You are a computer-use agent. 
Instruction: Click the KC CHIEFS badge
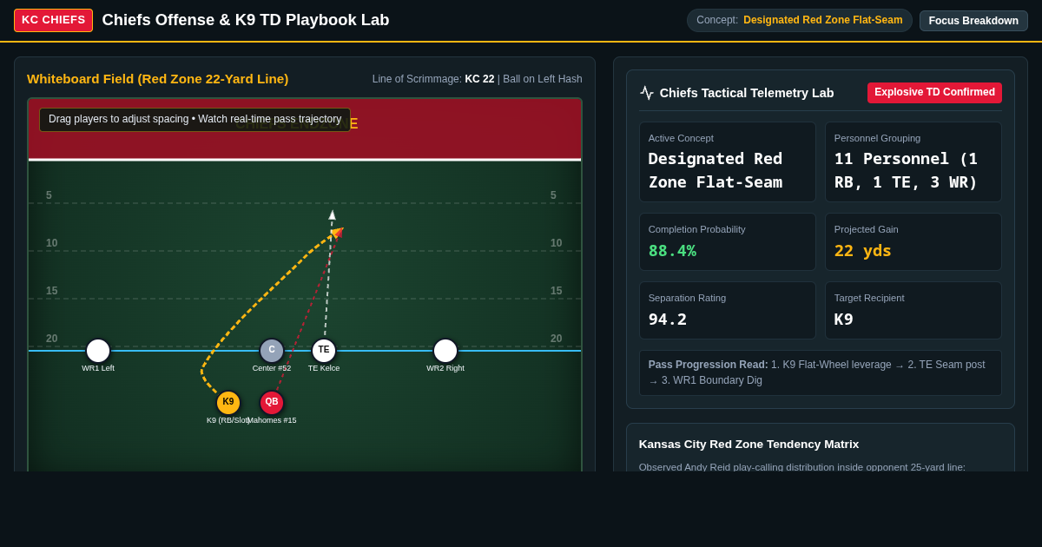tap(53, 20)
